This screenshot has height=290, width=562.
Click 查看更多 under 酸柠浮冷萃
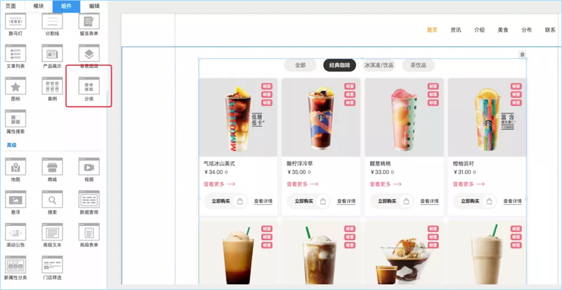pyautogui.click(x=302, y=184)
